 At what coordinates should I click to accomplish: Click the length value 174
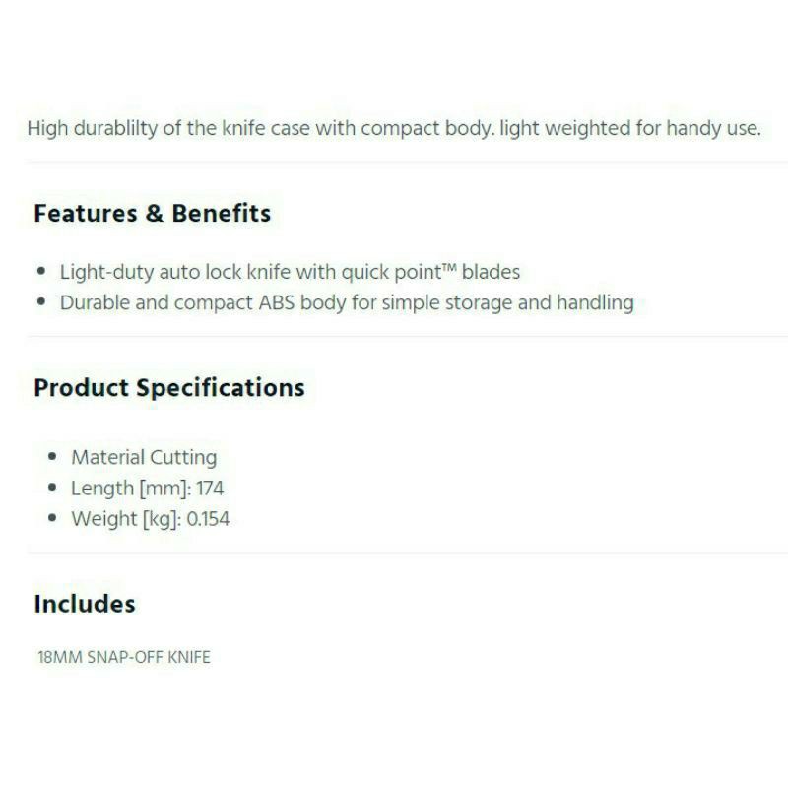coord(211,488)
